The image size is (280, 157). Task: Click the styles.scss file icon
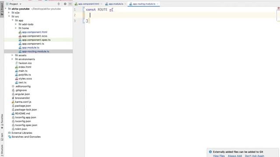[x=17, y=78]
